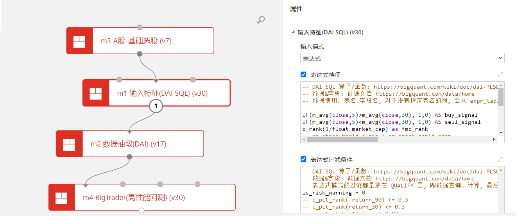
Task: Click the bottom output port of m4 BigTrader
Action: click(142, 211)
